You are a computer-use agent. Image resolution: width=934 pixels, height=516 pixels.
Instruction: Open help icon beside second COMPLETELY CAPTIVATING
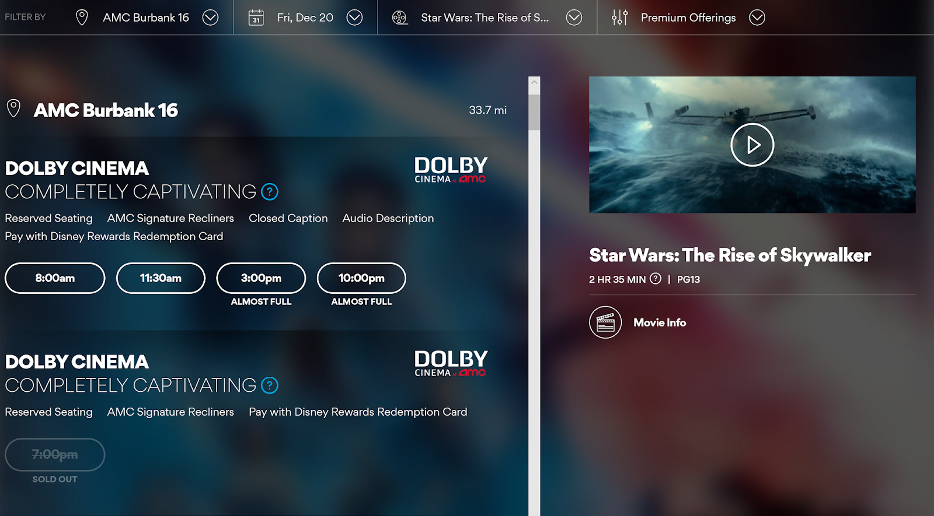(270, 385)
